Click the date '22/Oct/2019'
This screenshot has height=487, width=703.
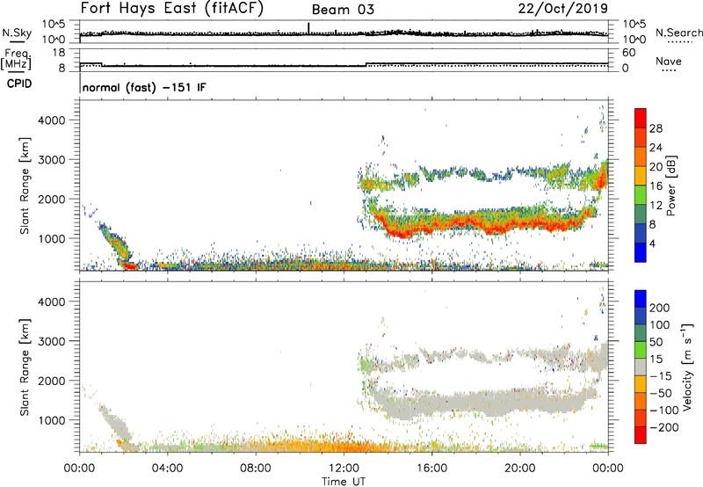pyautogui.click(x=563, y=9)
